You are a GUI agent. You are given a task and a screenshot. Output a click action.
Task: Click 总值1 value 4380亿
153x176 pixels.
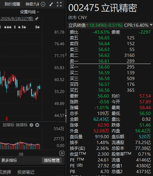[x=143, y=166]
